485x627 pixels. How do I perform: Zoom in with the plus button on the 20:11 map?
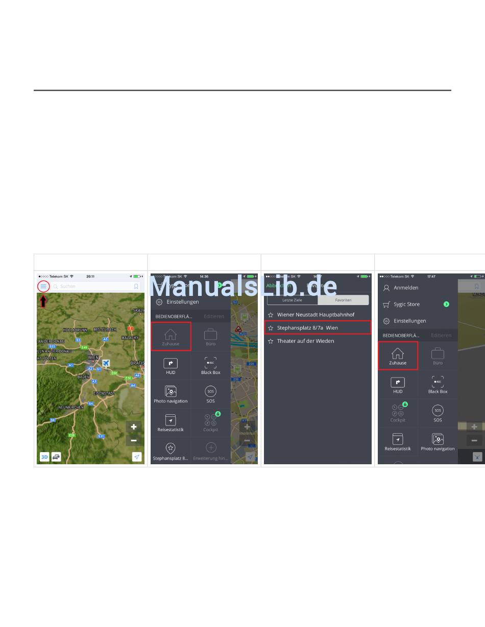click(134, 427)
